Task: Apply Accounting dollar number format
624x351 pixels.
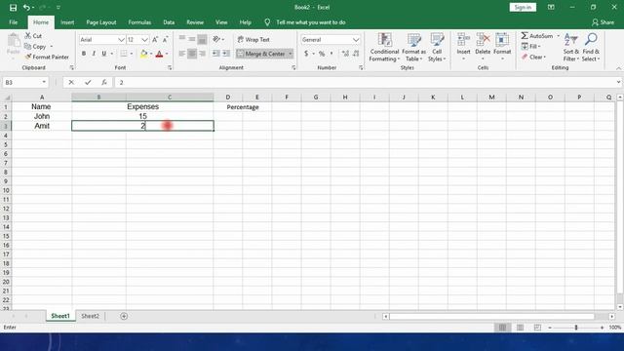Action: tap(306, 54)
